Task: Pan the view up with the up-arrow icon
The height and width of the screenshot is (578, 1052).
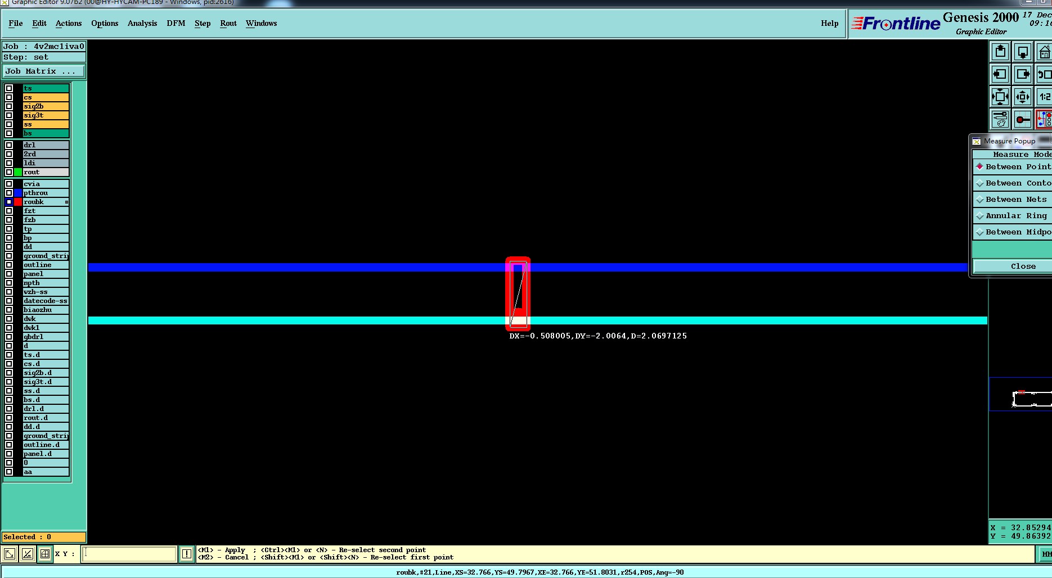Action: pyautogui.click(x=1000, y=52)
